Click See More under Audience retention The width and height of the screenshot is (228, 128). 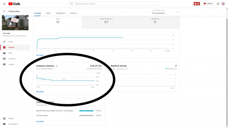tap(40, 92)
